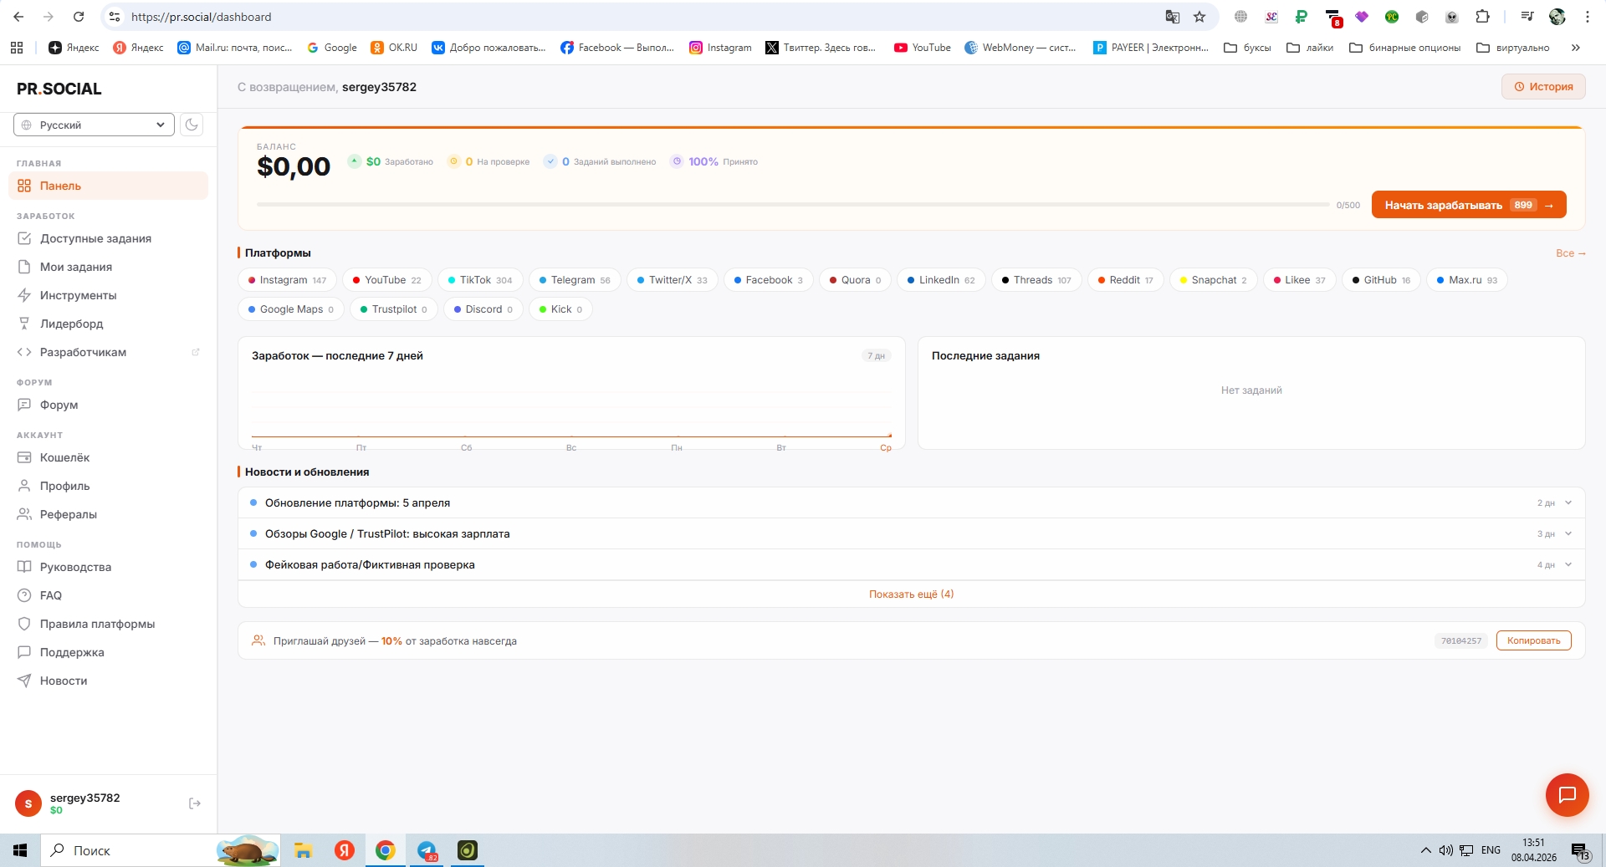
Task: Open the Reddit platform chip
Action: click(x=1125, y=280)
